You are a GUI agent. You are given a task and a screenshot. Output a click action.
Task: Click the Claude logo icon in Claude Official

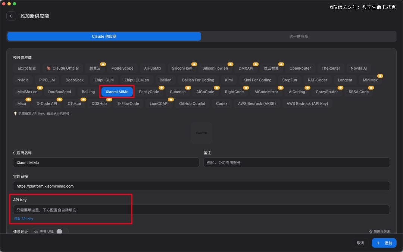point(49,68)
